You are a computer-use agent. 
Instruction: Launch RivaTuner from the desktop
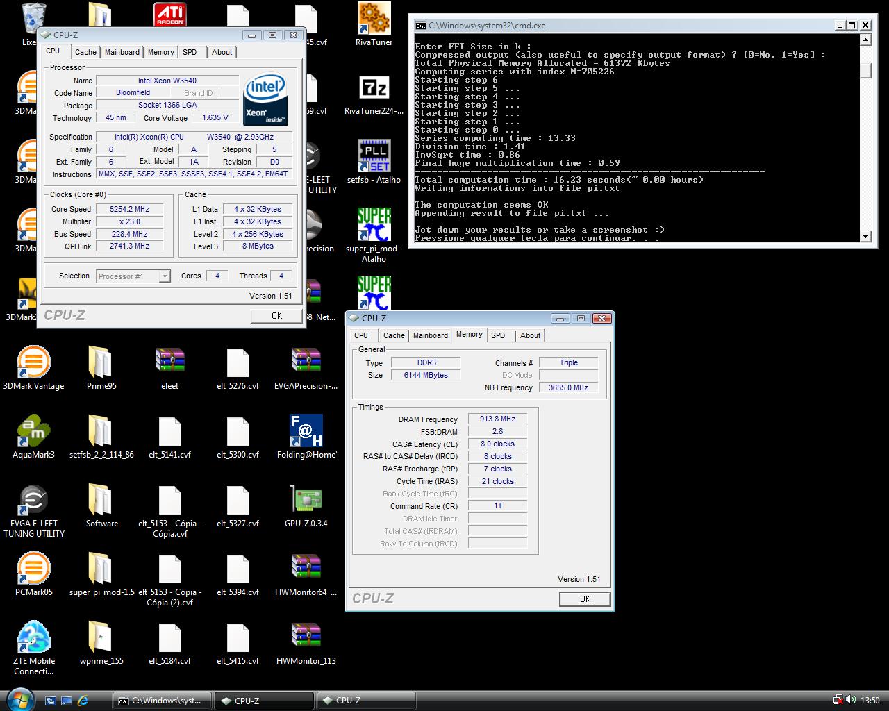coord(374,24)
